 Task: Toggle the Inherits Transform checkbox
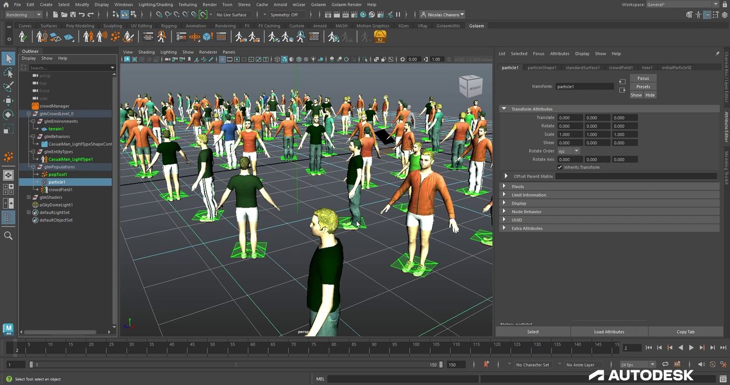(x=560, y=167)
